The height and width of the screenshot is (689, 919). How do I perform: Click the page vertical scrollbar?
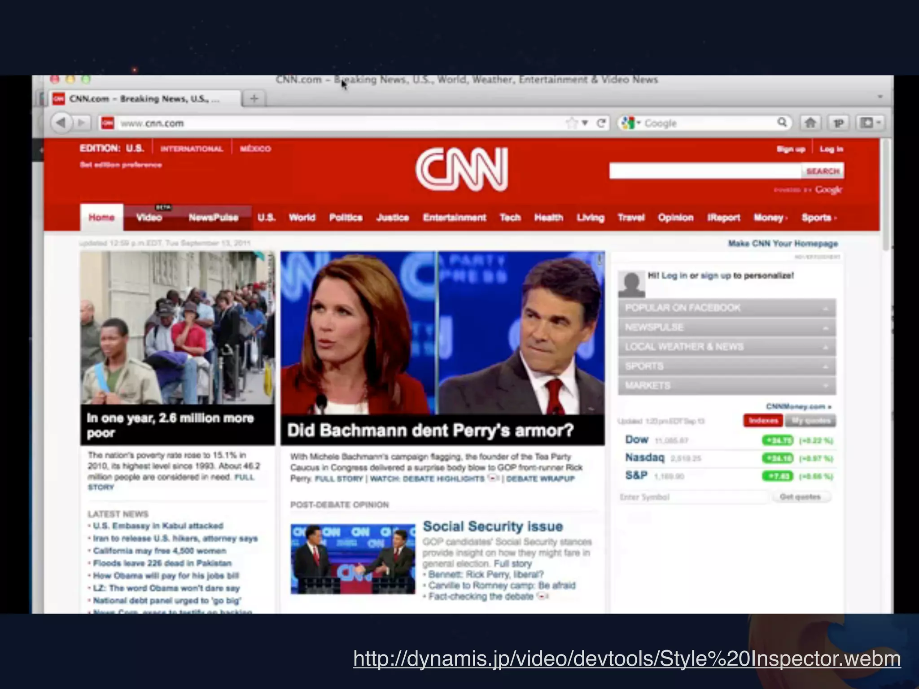(885, 195)
